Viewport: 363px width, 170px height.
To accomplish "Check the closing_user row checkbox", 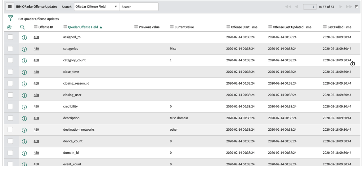I will click(x=10, y=95).
